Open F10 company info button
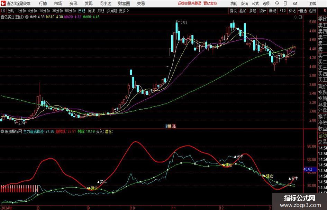 [282, 11]
